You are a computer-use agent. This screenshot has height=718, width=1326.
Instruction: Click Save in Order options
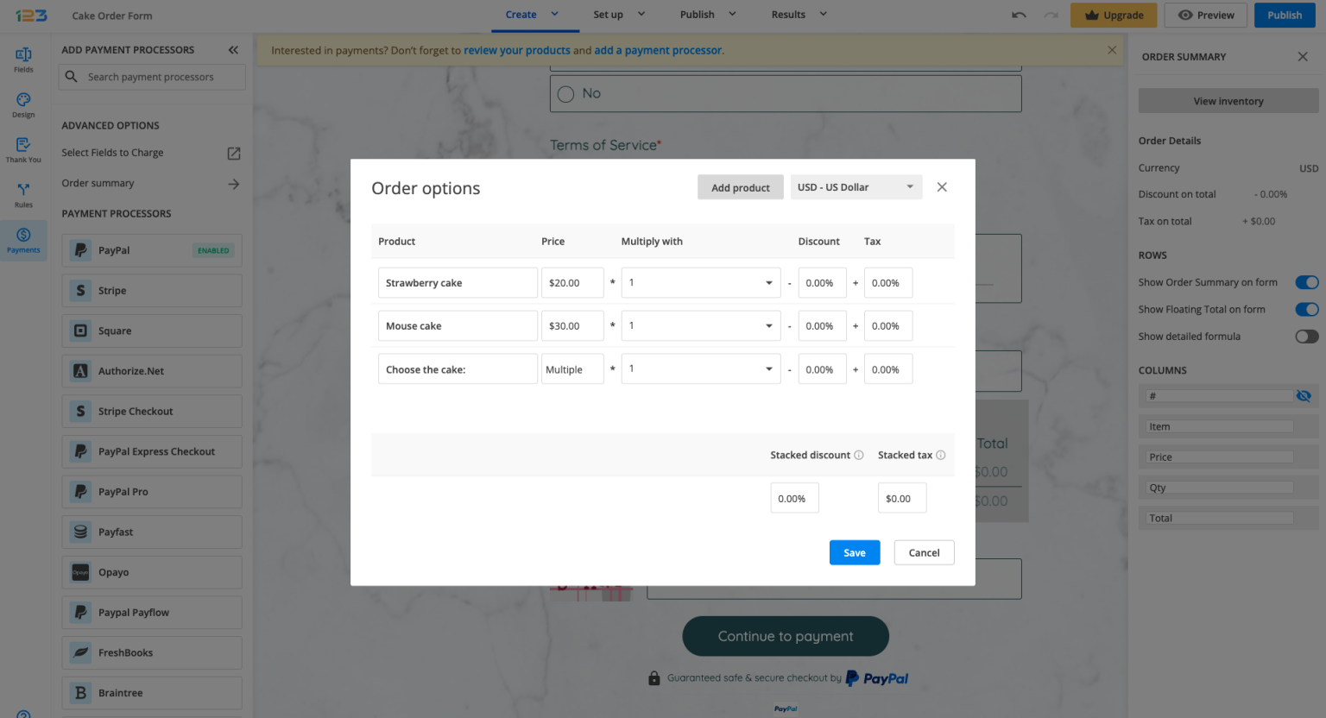point(855,552)
